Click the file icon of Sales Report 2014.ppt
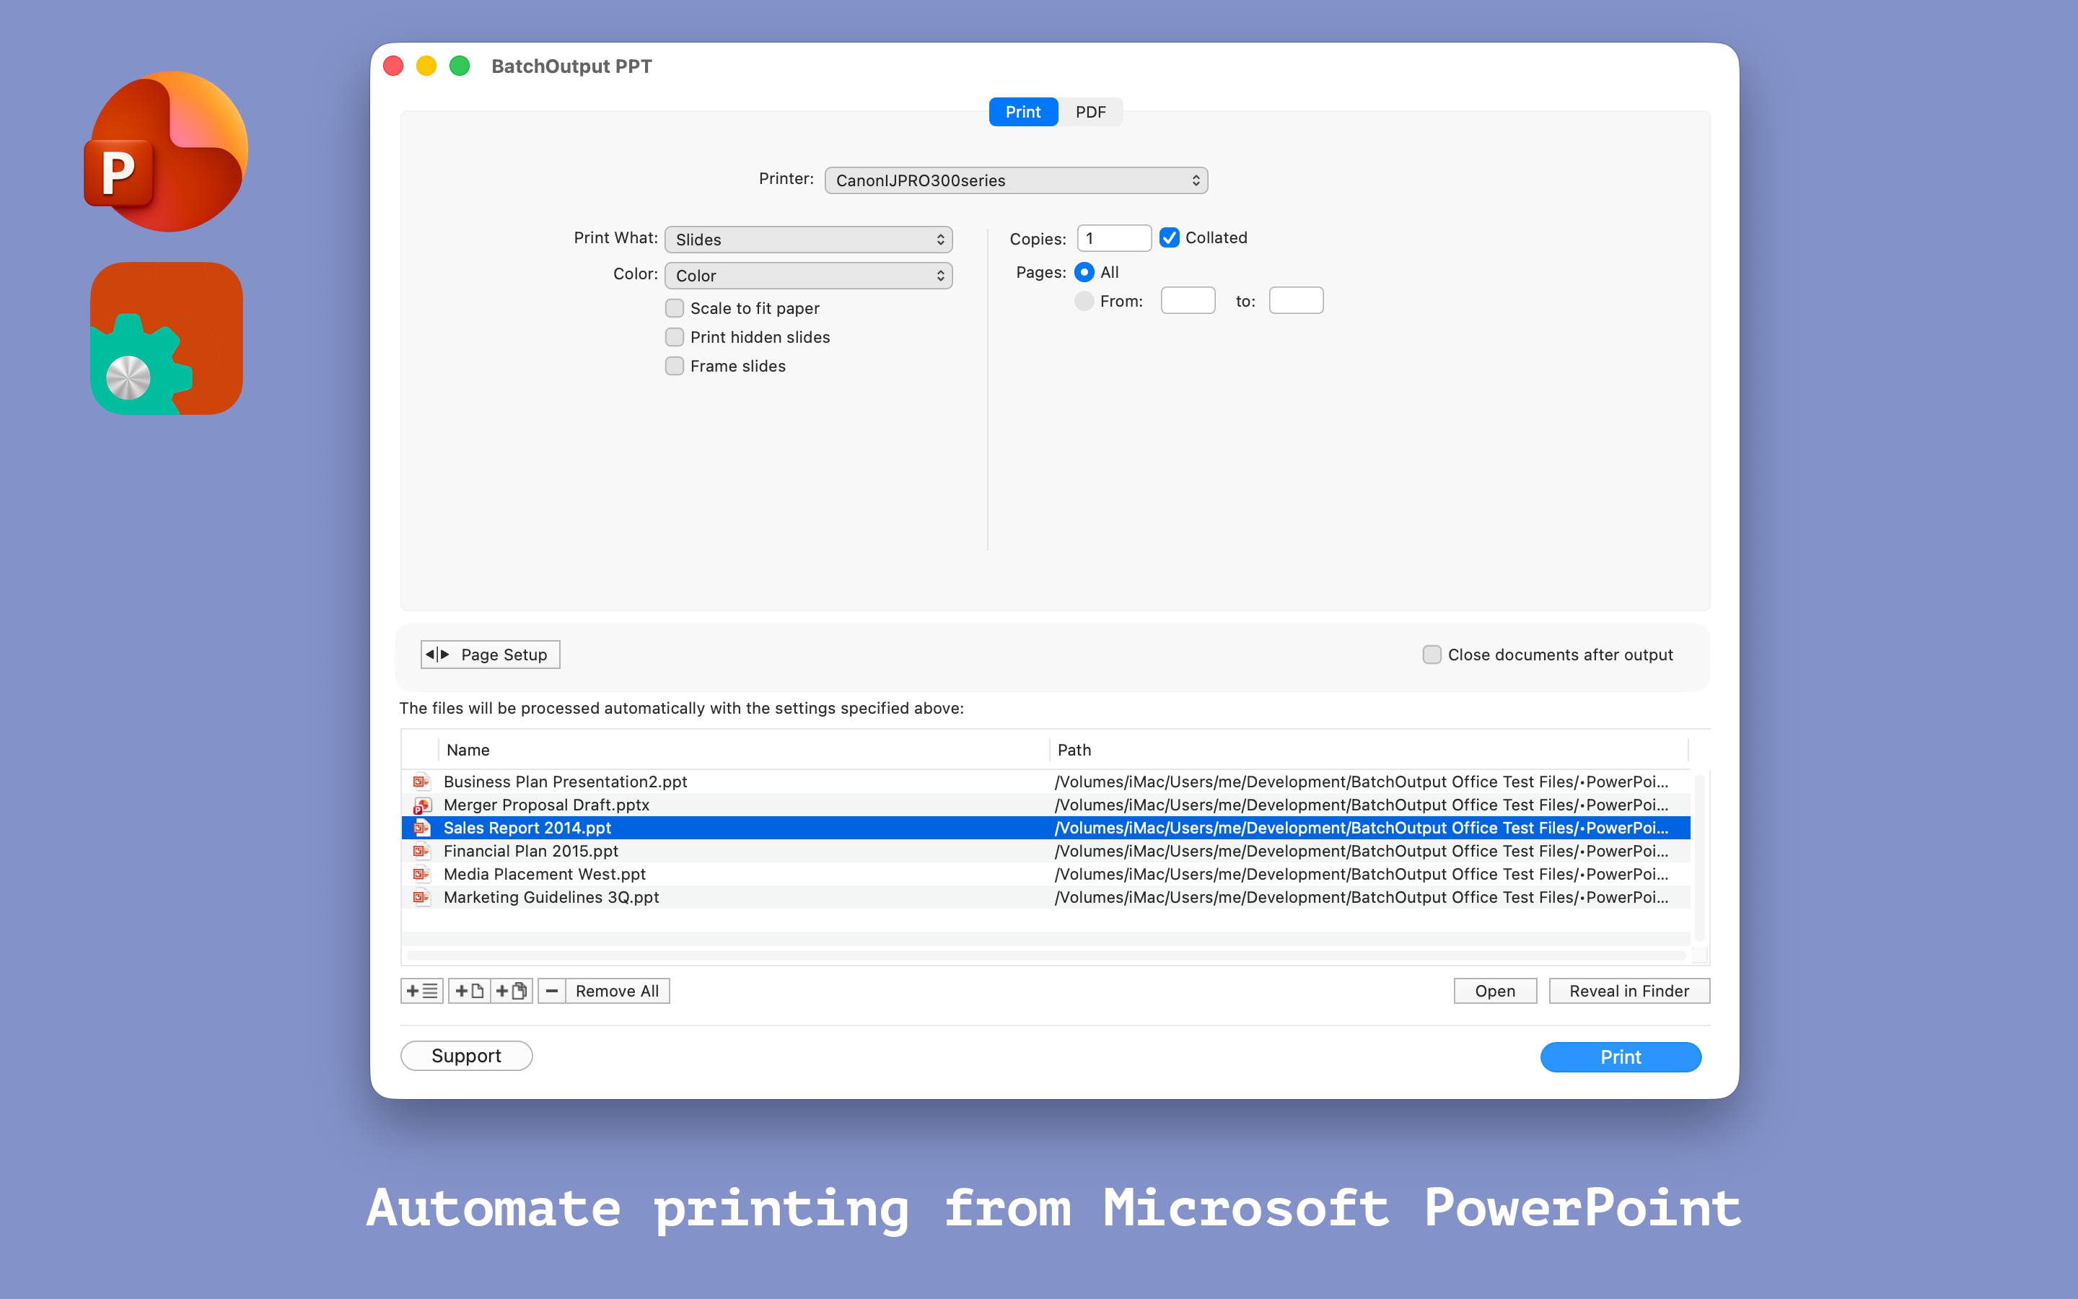The width and height of the screenshot is (2078, 1299). coord(421,827)
